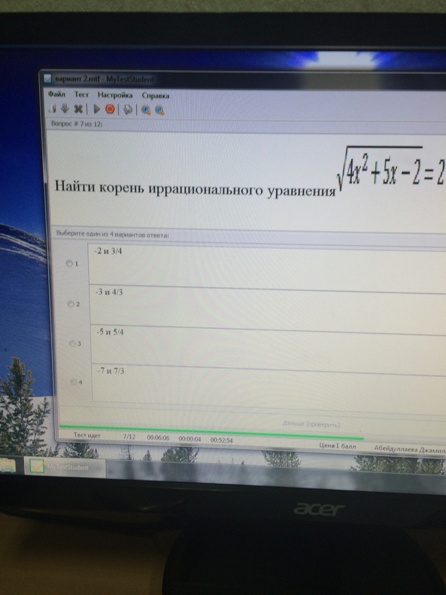Click the 7/12 question counter in status bar
The width and height of the screenshot is (446, 595).
click(x=129, y=437)
